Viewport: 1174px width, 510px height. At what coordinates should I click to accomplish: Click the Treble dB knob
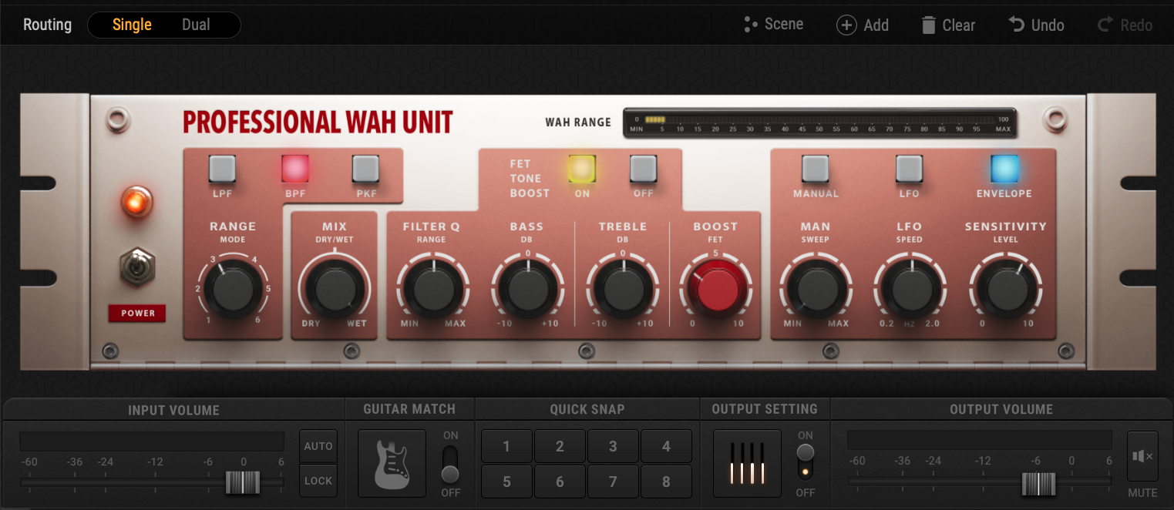point(622,289)
